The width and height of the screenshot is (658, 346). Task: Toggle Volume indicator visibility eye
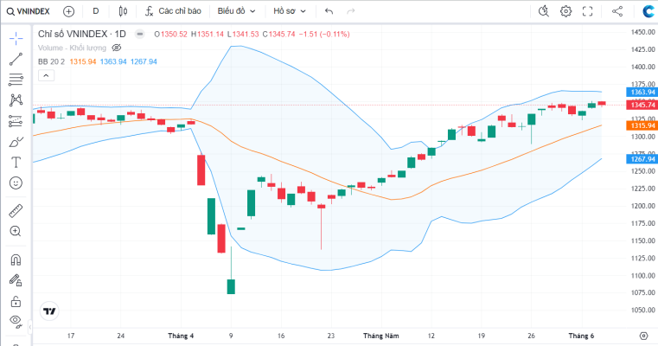click(117, 48)
